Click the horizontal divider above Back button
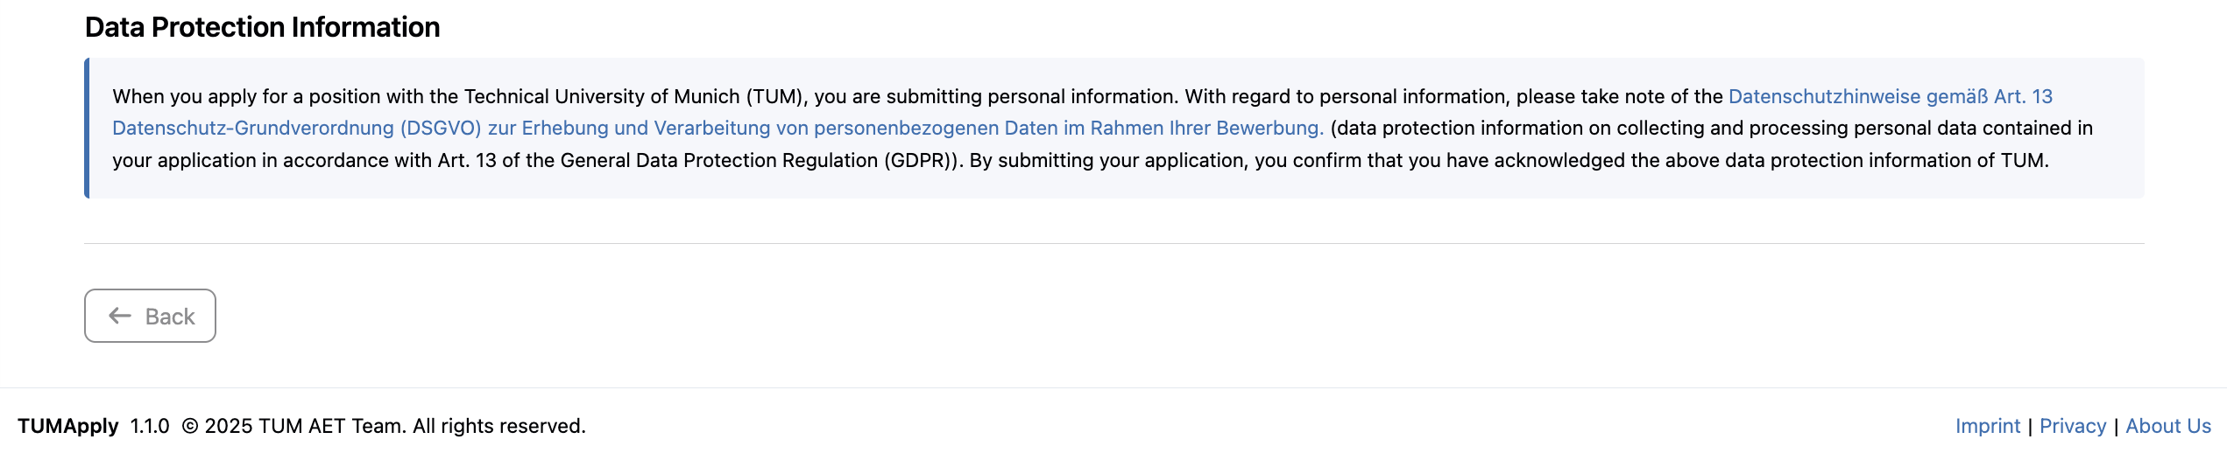The width and height of the screenshot is (2227, 460). 1113,243
